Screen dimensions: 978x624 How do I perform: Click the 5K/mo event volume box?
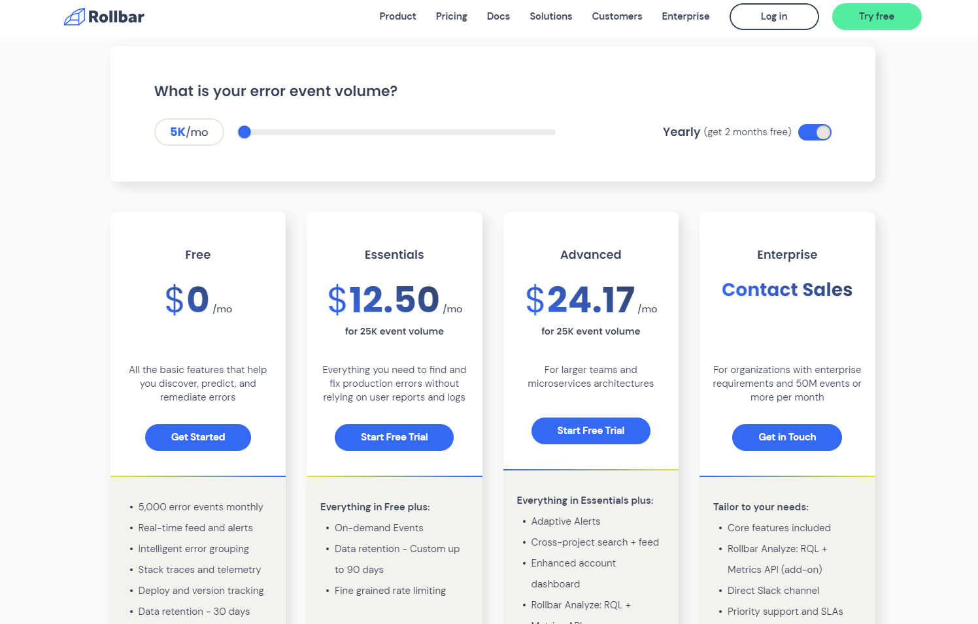pyautogui.click(x=189, y=132)
